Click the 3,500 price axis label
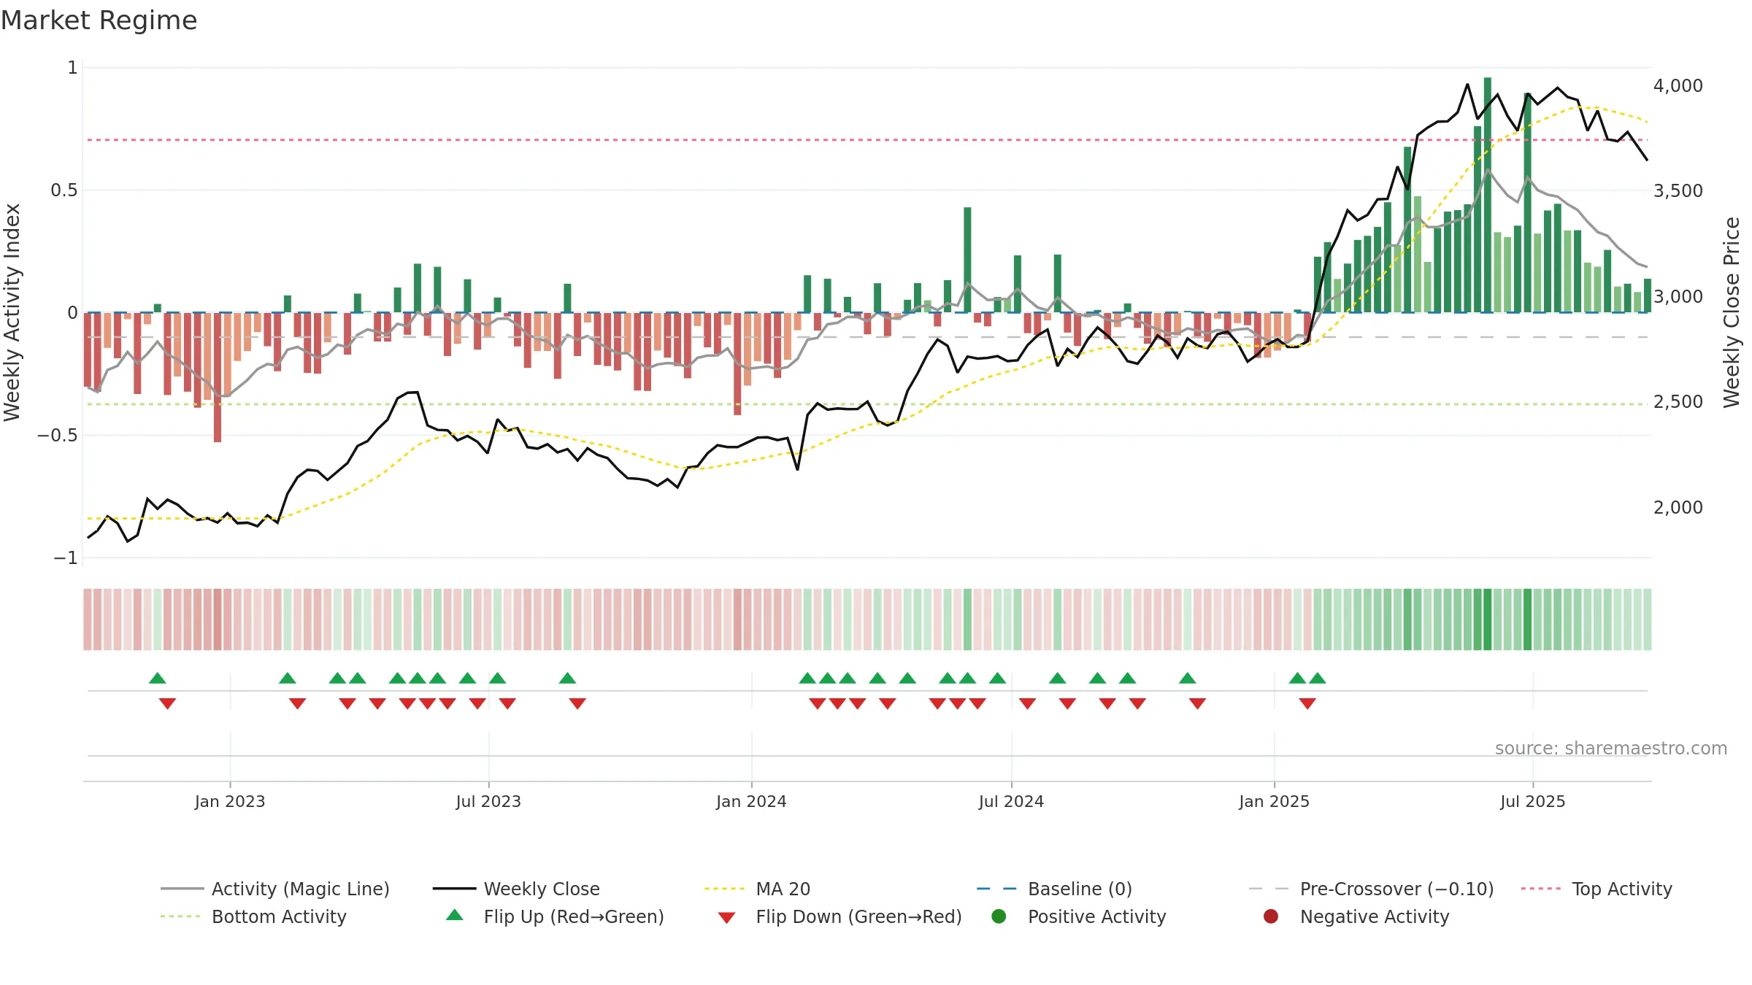 [1678, 190]
